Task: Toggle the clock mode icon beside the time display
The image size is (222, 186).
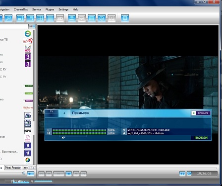Action: [189, 174]
